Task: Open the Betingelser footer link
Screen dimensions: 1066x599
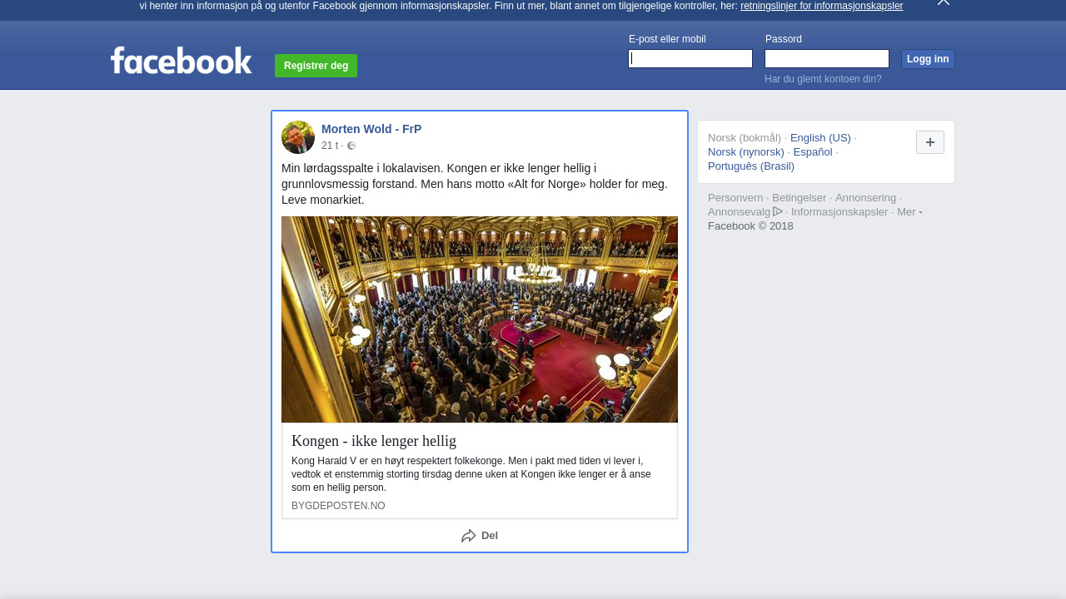Action: tap(799, 198)
